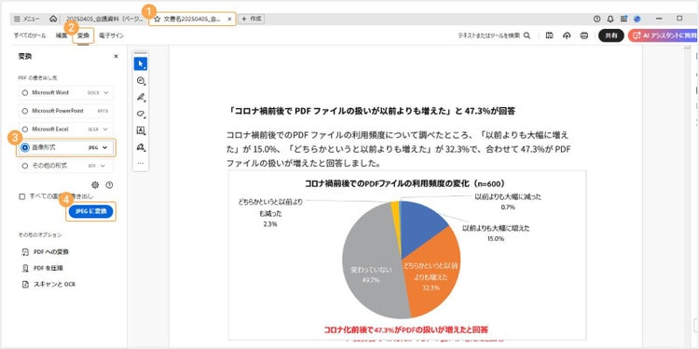Click the 共有 share button
Viewport: 699px width, 349px height.
point(610,35)
